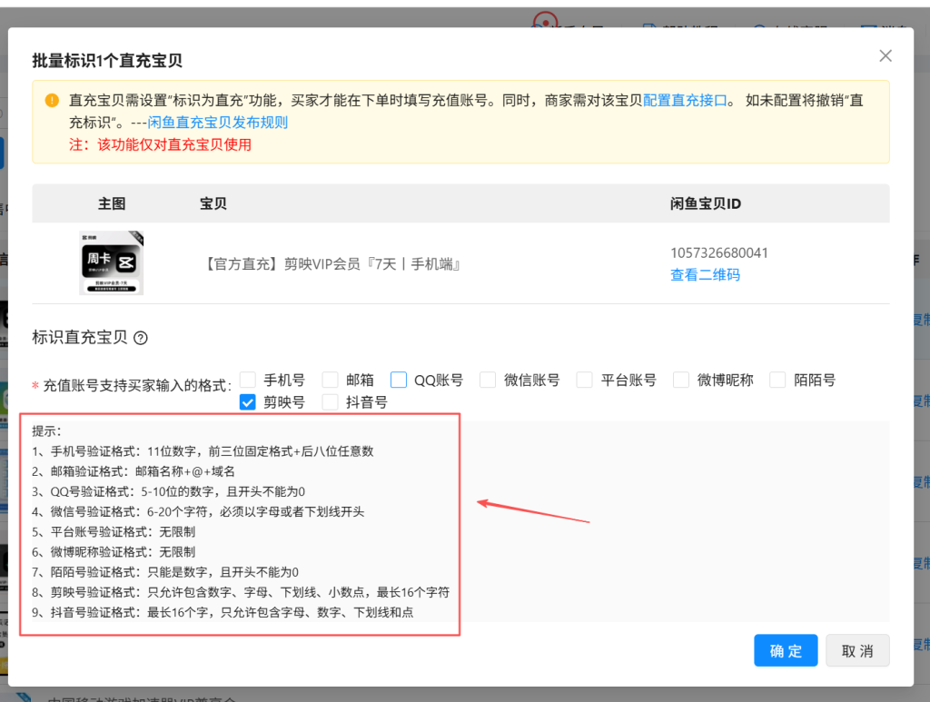Click the item ID 1057326680041
The height and width of the screenshot is (702, 930).
719,253
